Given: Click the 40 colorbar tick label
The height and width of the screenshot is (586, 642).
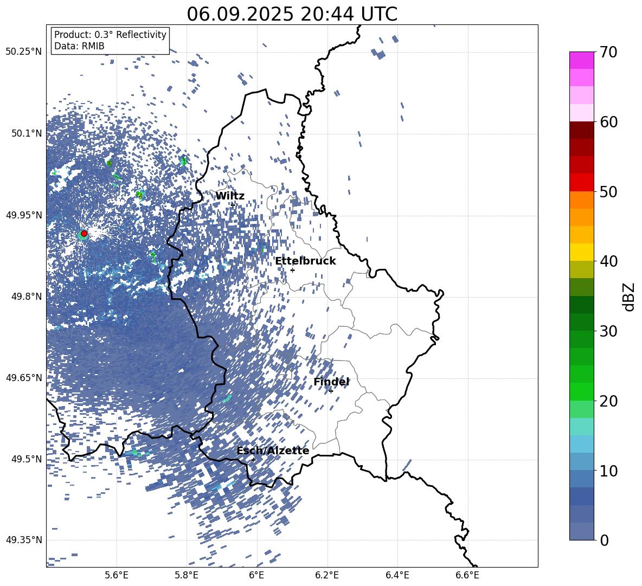Looking at the screenshot, I should pos(608,261).
